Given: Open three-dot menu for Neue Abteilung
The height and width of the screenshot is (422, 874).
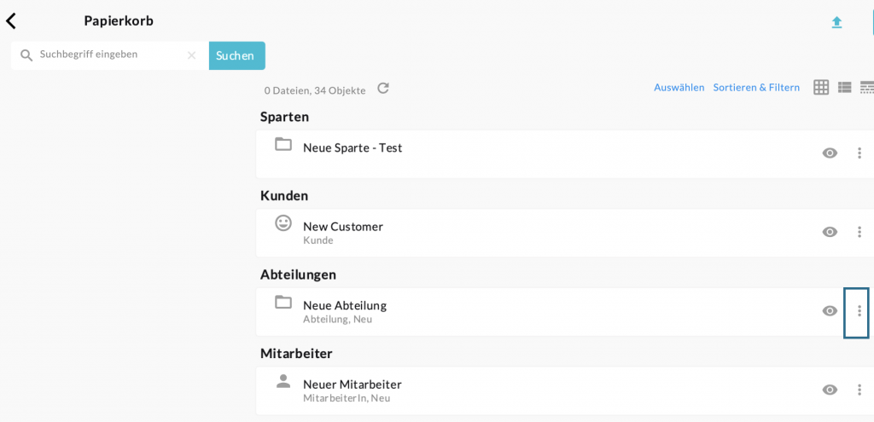Looking at the screenshot, I should (859, 311).
